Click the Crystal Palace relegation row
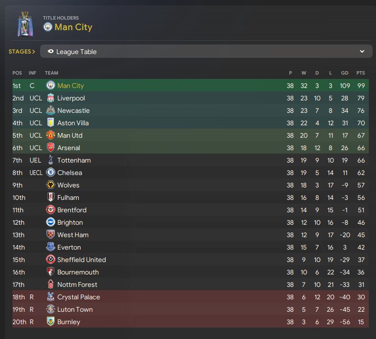Image resolution: width=376 pixels, height=339 pixels. pos(191,297)
